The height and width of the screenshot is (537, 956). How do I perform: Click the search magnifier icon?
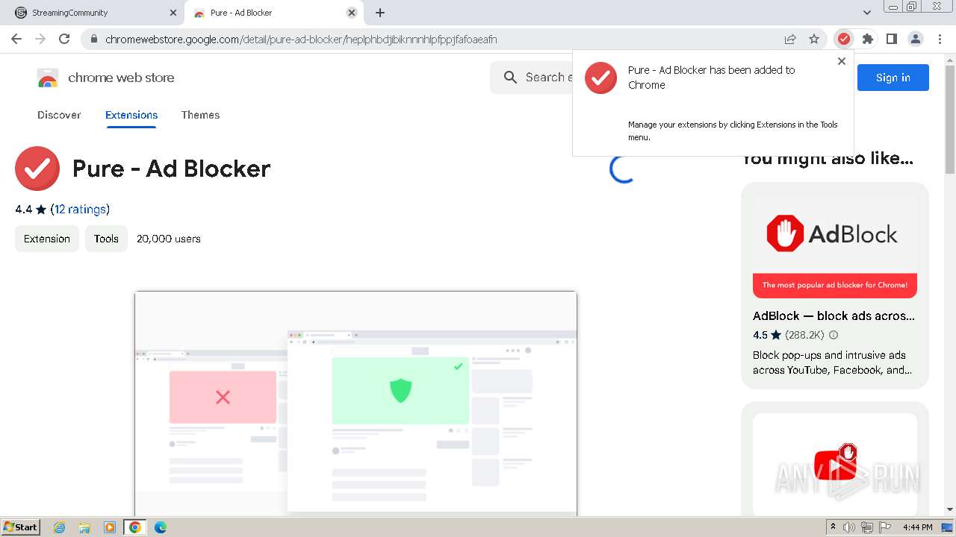click(x=510, y=77)
